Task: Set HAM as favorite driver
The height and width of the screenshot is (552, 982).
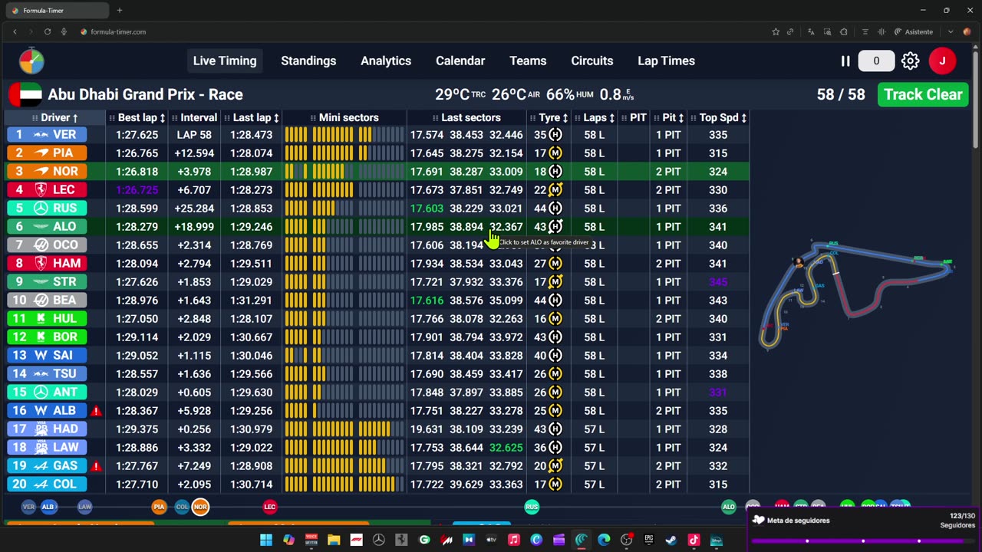Action: (47, 264)
